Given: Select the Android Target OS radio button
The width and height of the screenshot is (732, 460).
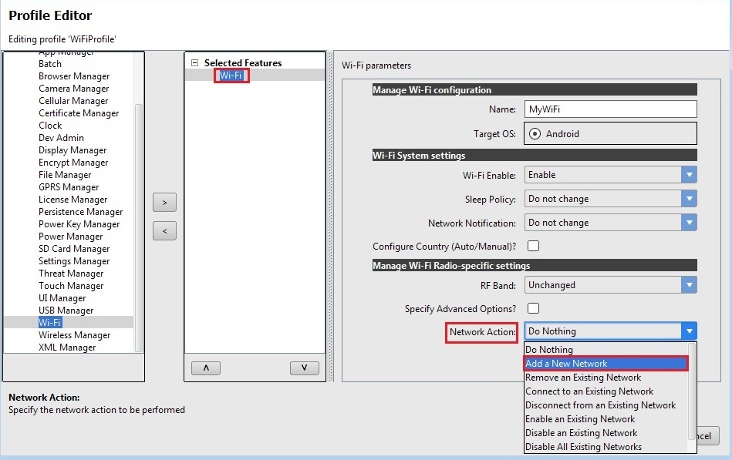Looking at the screenshot, I should coord(535,133).
